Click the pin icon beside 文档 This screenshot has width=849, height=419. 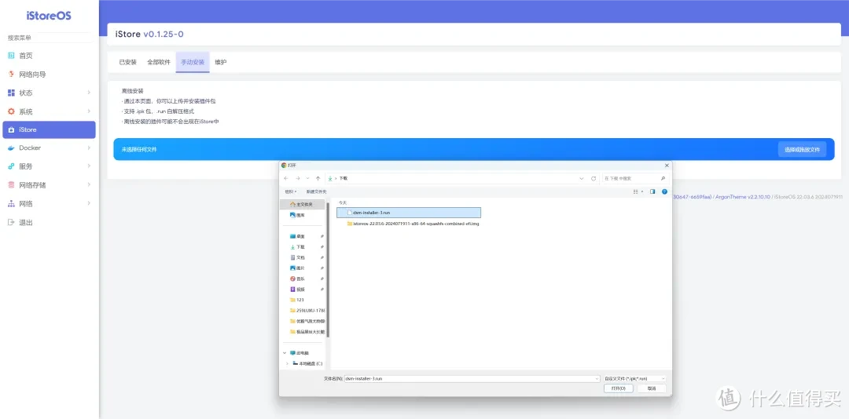coord(322,257)
